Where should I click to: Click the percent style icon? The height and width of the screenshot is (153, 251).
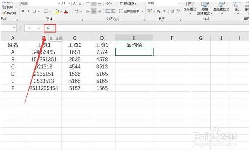pos(159,11)
